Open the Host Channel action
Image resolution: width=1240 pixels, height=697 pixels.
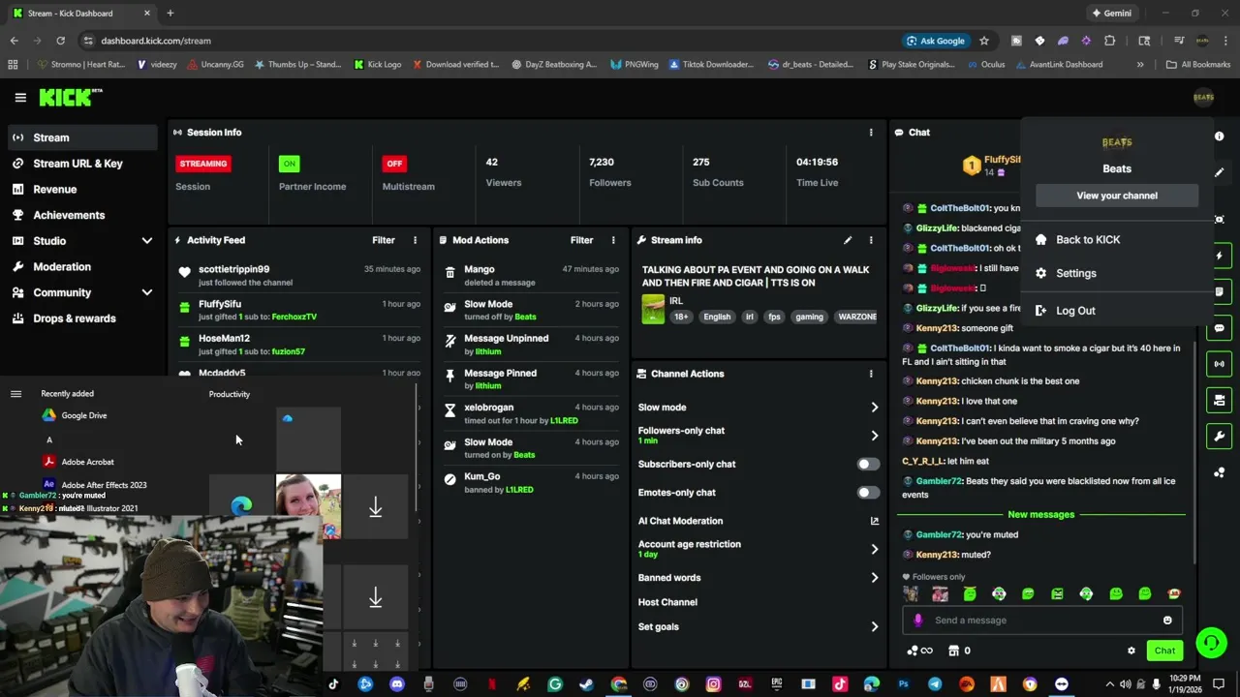[x=667, y=602]
